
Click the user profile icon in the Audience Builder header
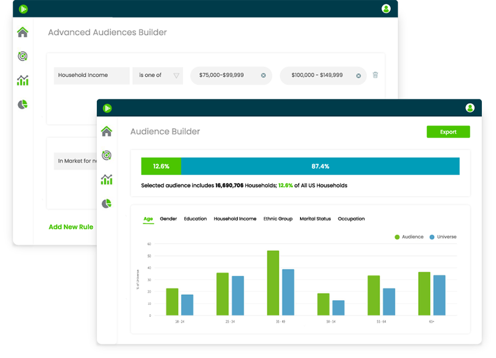469,108
